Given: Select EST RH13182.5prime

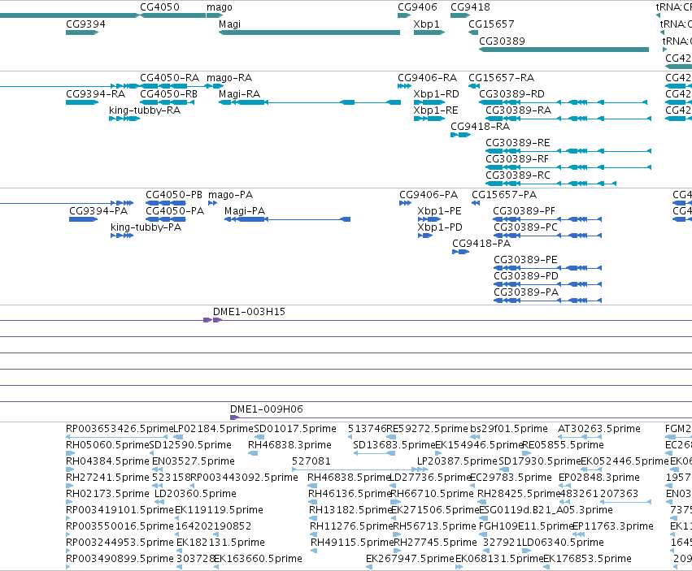Looking at the screenshot, I should pos(350,510).
